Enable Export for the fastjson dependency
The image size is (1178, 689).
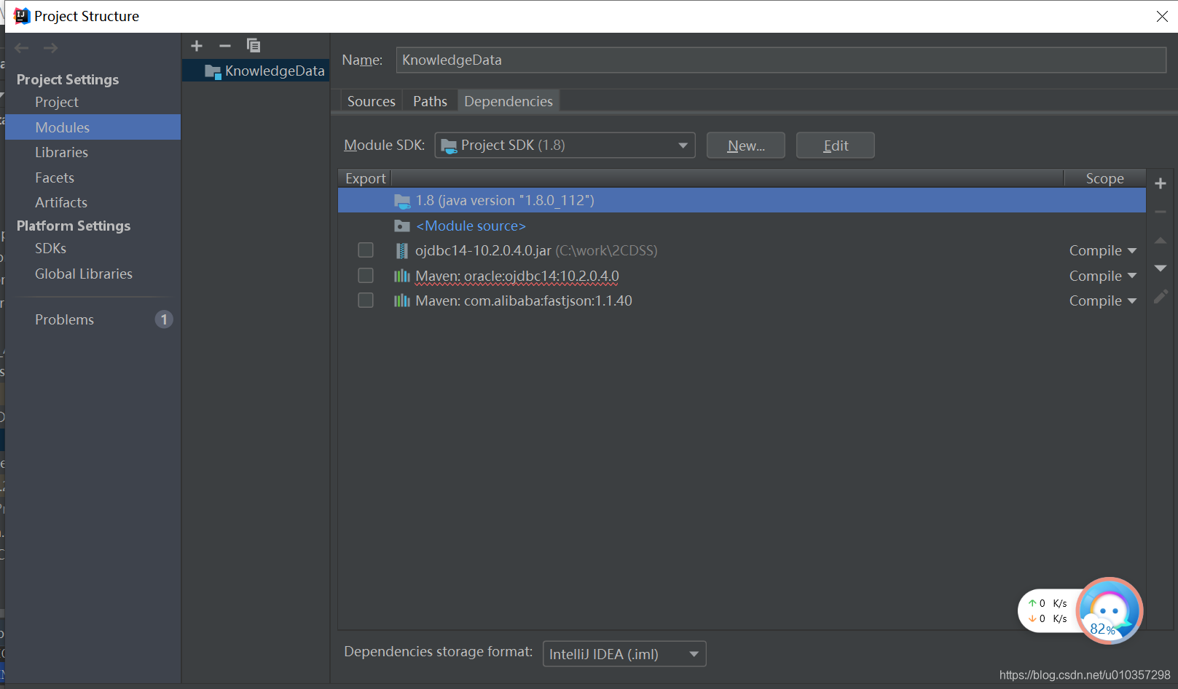pos(365,300)
